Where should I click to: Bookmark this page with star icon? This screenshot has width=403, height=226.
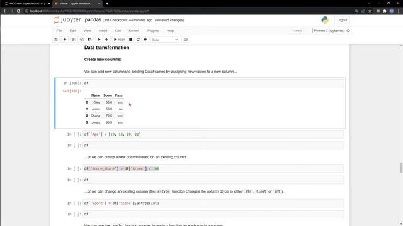pyautogui.click(x=370, y=11)
